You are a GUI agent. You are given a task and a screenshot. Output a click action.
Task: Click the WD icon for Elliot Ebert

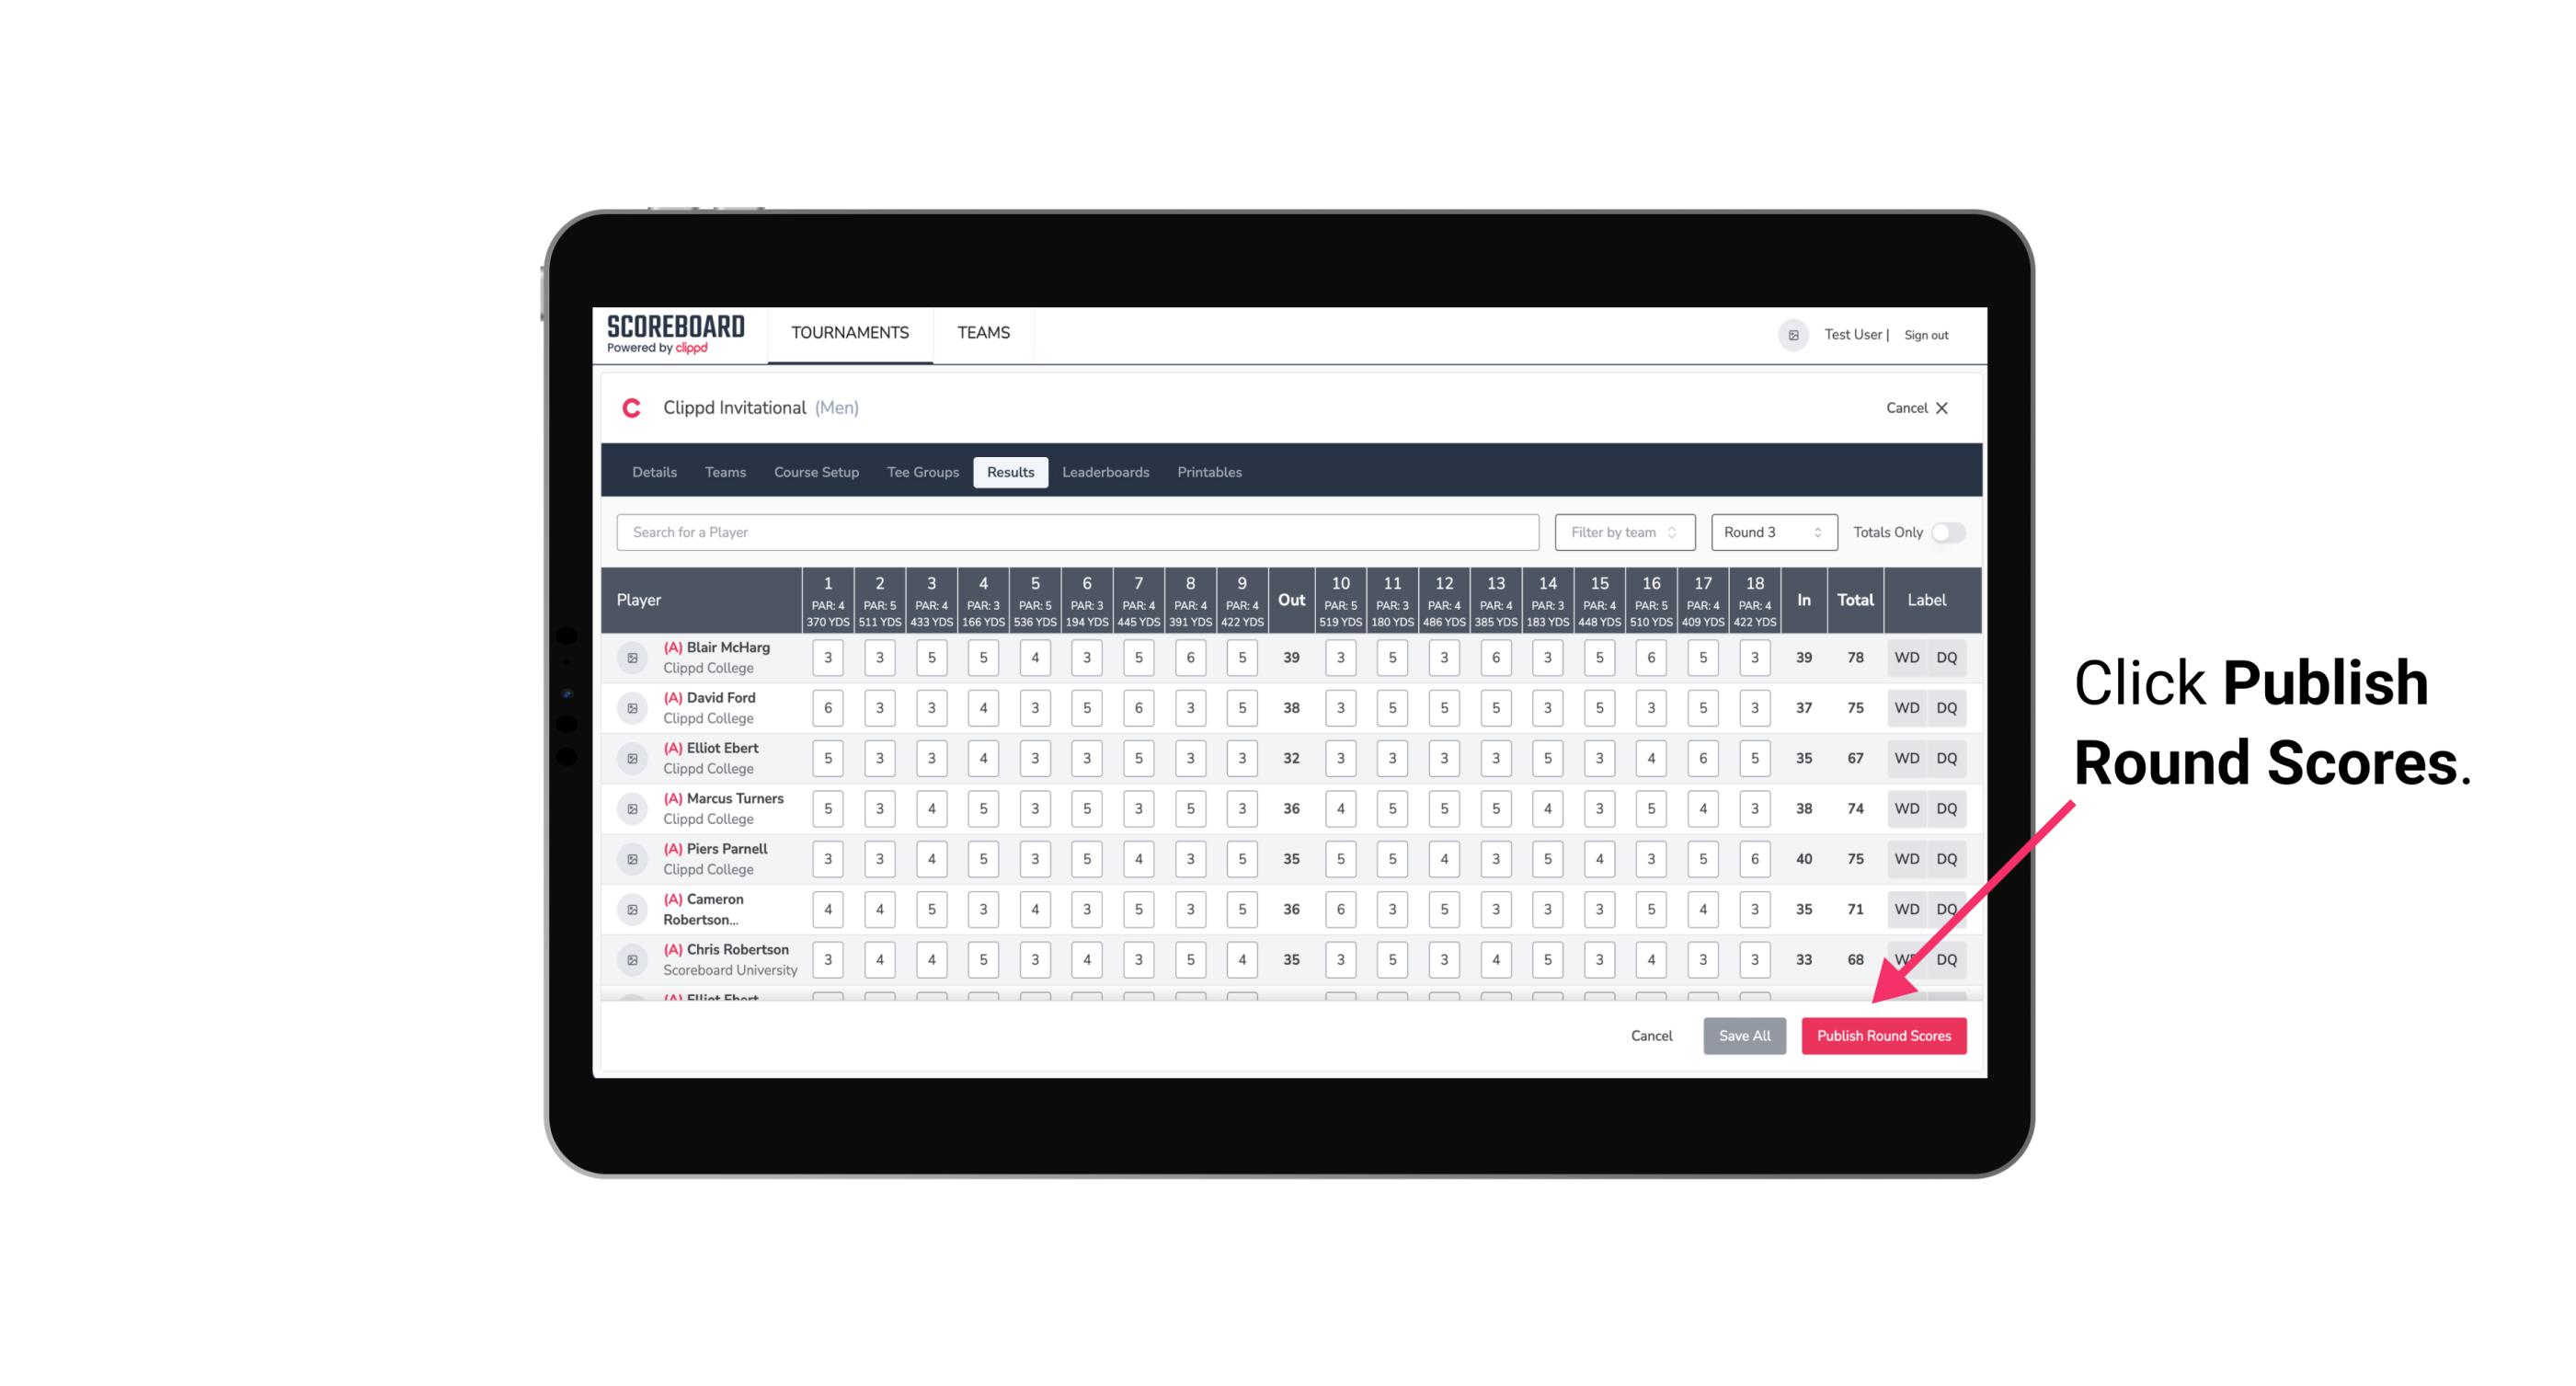coord(1906,758)
